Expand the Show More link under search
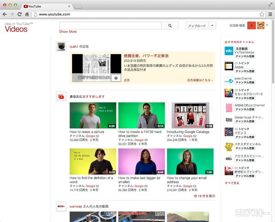 68,32
